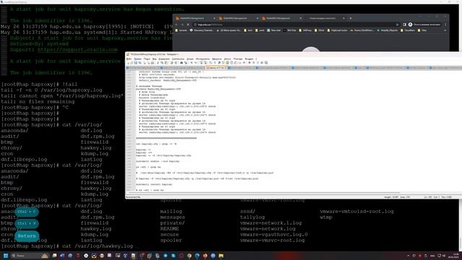Open a new Chrome tab with the plus button
Image resolution: width=462 pixels, height=260 pixels.
click(x=351, y=18)
